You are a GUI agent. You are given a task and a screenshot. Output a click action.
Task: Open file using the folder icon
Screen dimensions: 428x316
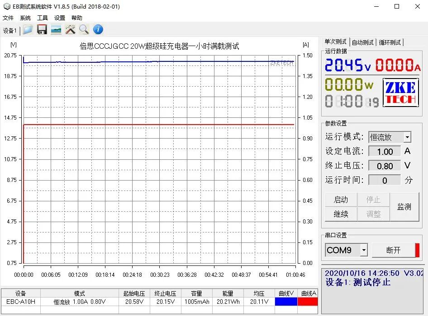pos(28,29)
